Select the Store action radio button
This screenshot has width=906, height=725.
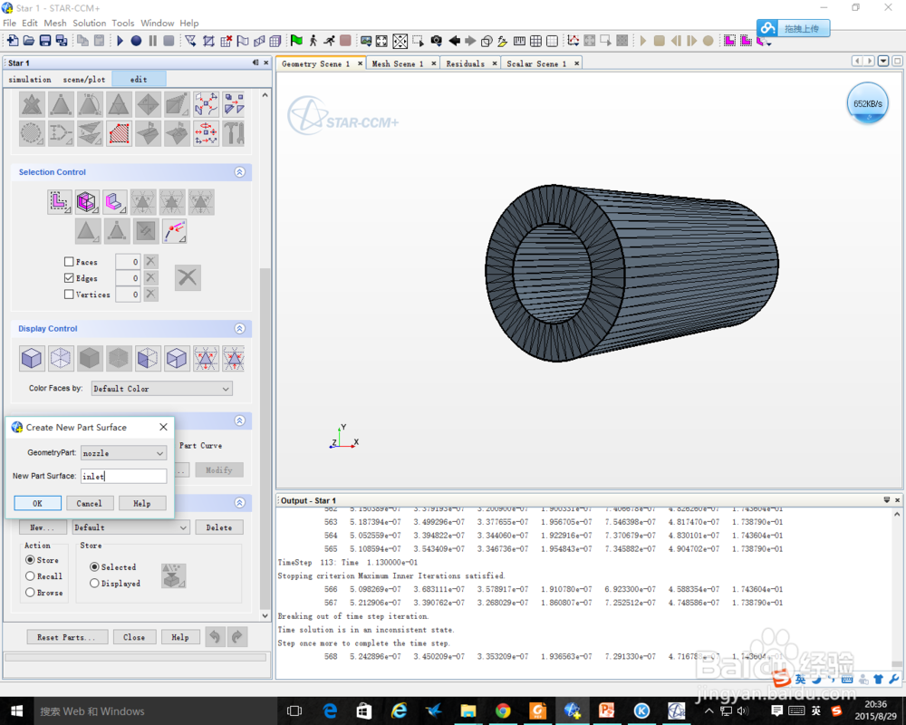click(x=30, y=560)
